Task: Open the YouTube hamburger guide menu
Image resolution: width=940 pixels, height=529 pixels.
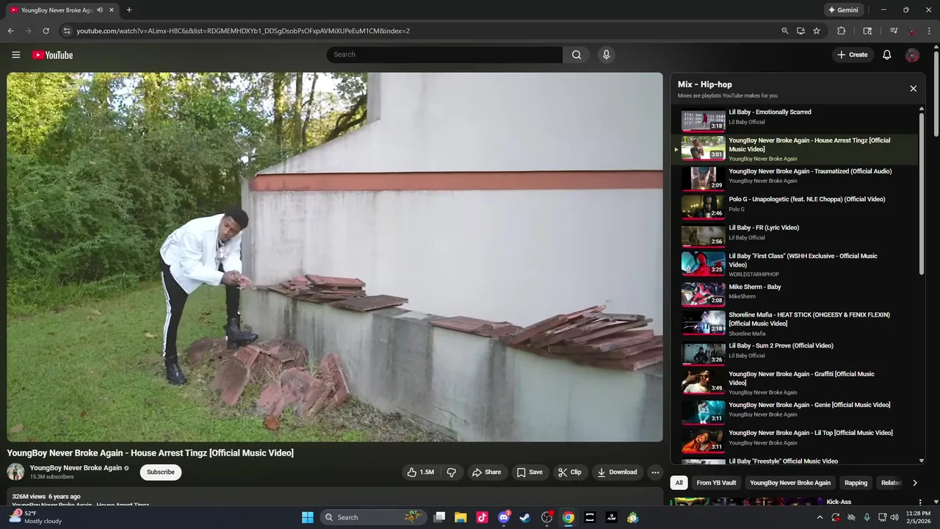Action: coord(15,55)
